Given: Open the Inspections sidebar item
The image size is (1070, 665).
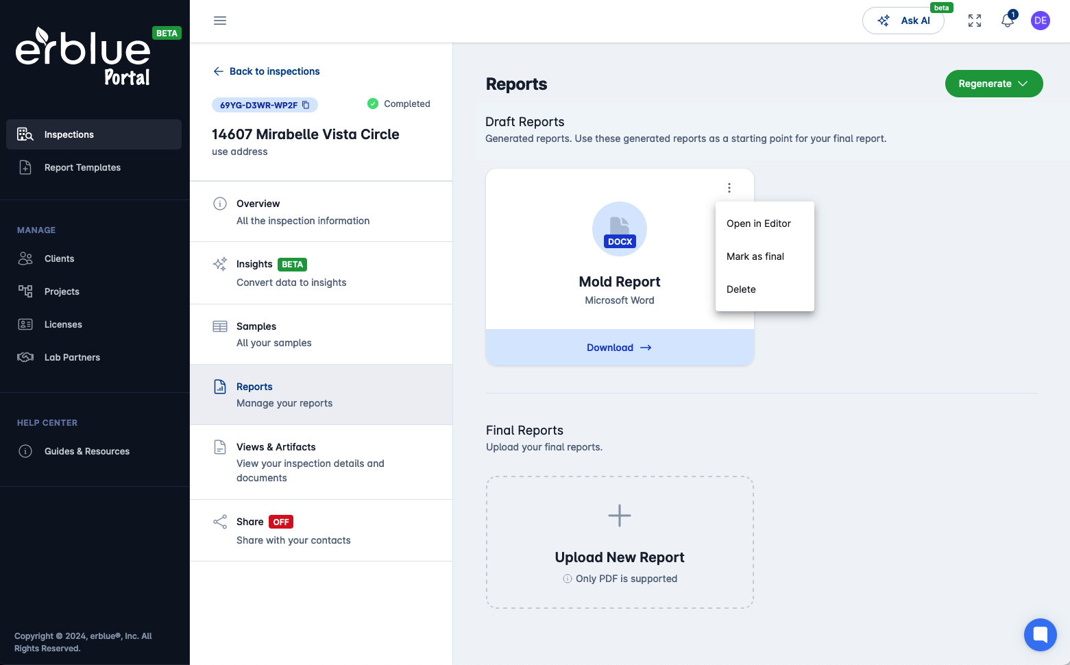Looking at the screenshot, I should tap(94, 134).
